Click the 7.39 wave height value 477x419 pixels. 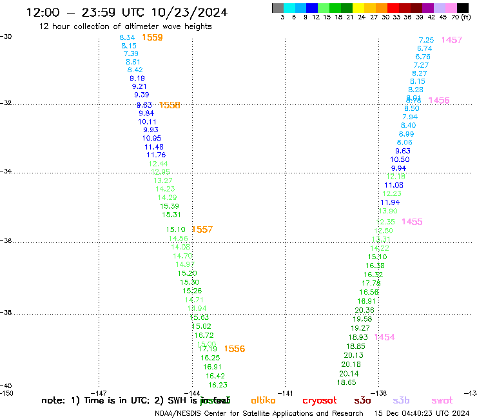coord(131,54)
